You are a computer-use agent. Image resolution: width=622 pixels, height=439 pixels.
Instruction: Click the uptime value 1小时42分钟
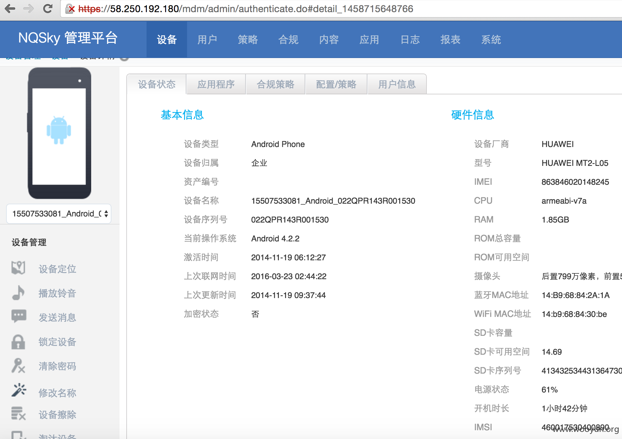[x=565, y=409]
